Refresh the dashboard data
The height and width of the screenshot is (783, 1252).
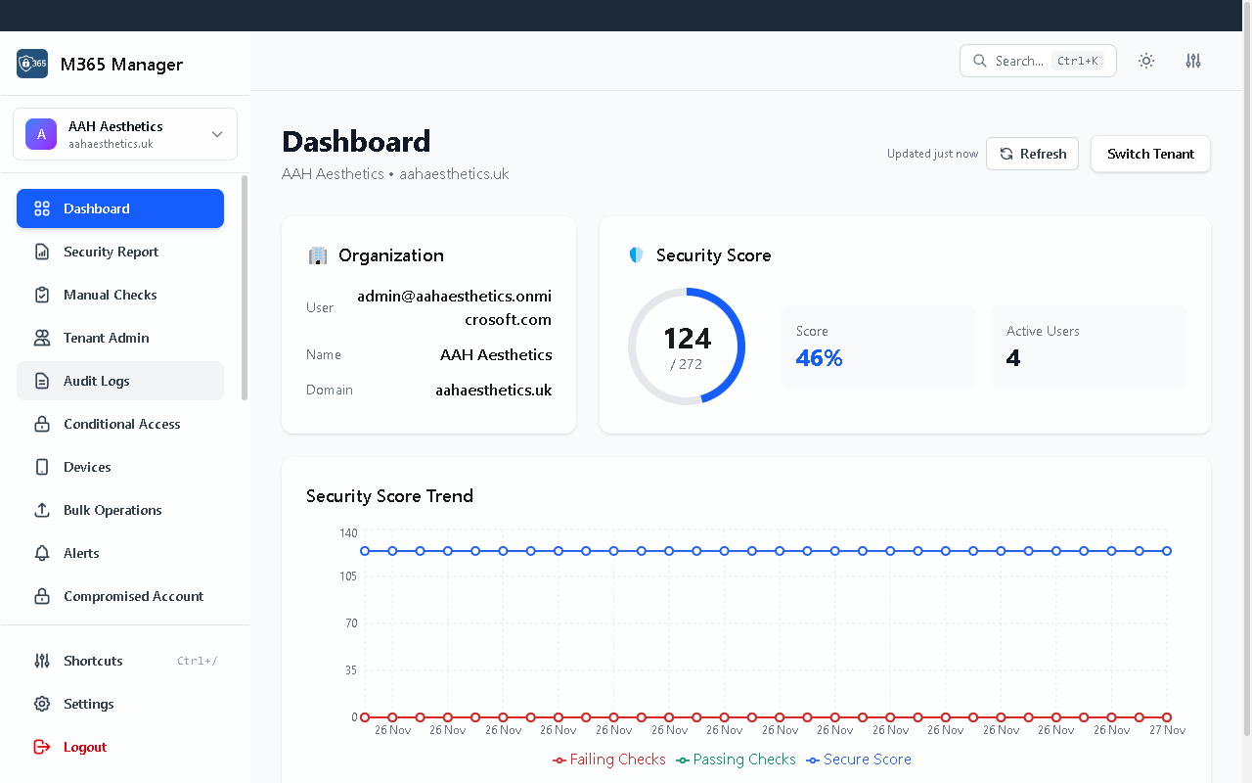click(1032, 154)
